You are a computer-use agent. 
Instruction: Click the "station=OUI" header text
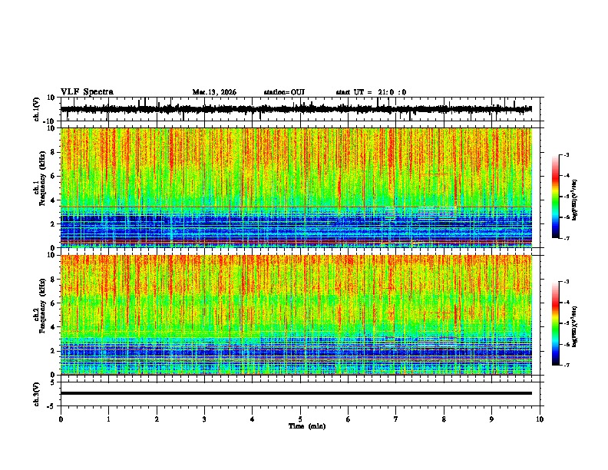click(x=284, y=92)
